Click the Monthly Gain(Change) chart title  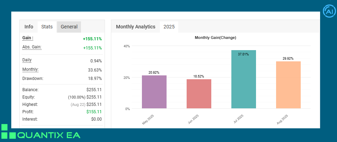(216, 38)
